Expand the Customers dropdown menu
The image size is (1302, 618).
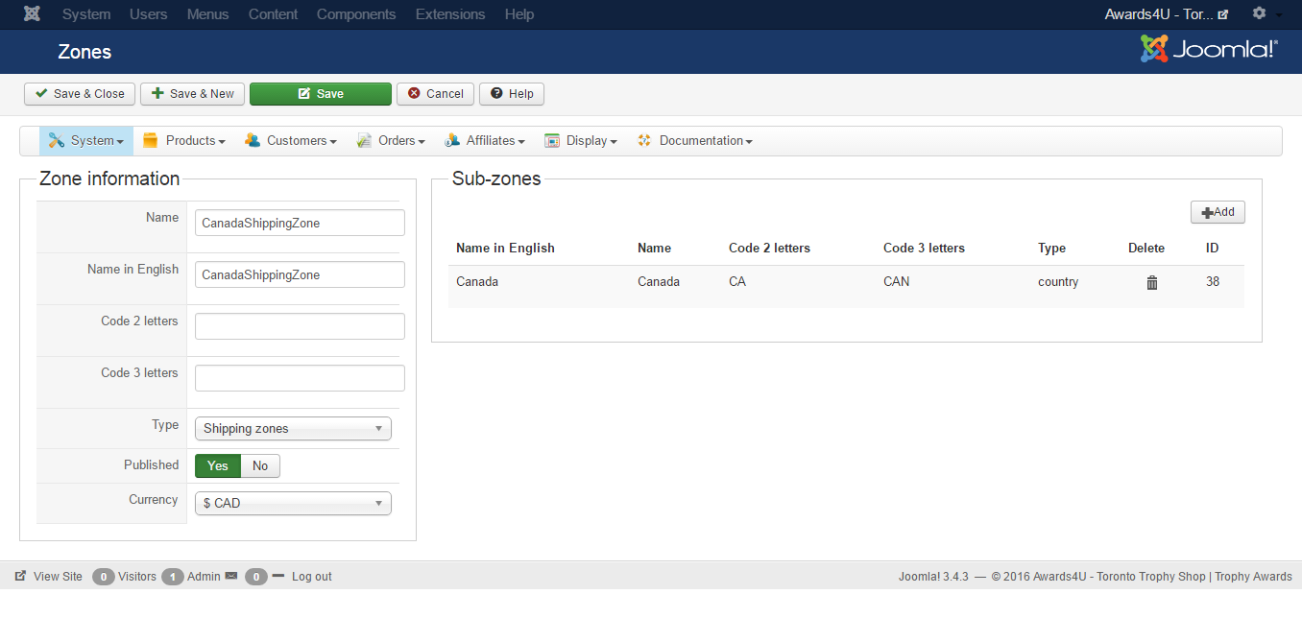tap(291, 140)
